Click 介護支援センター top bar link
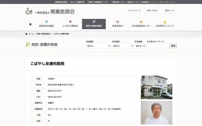This screenshot has height=126, width=202. point(118,2)
